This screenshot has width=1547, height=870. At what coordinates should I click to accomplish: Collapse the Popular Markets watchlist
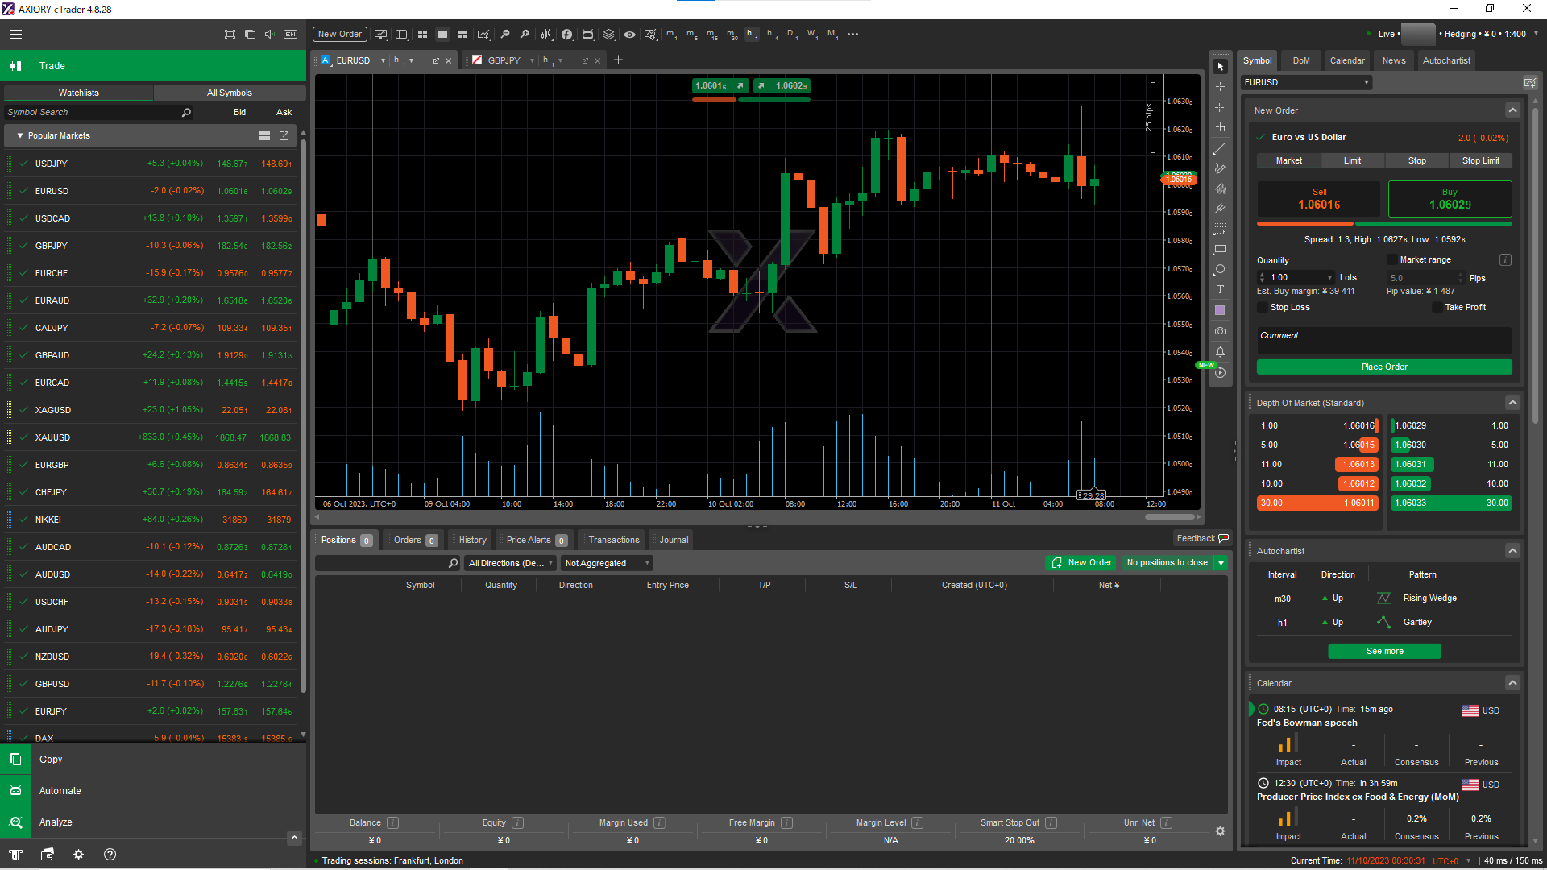19,135
